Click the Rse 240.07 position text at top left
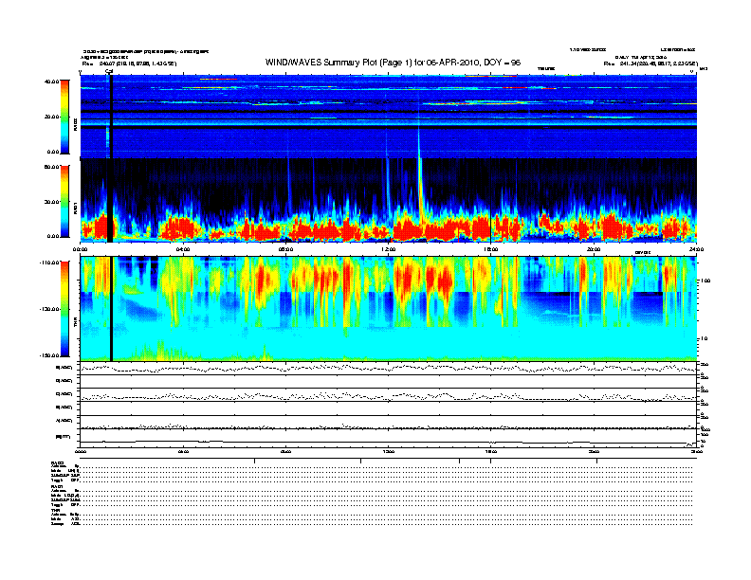This screenshot has height=580, width=751. 129,63
